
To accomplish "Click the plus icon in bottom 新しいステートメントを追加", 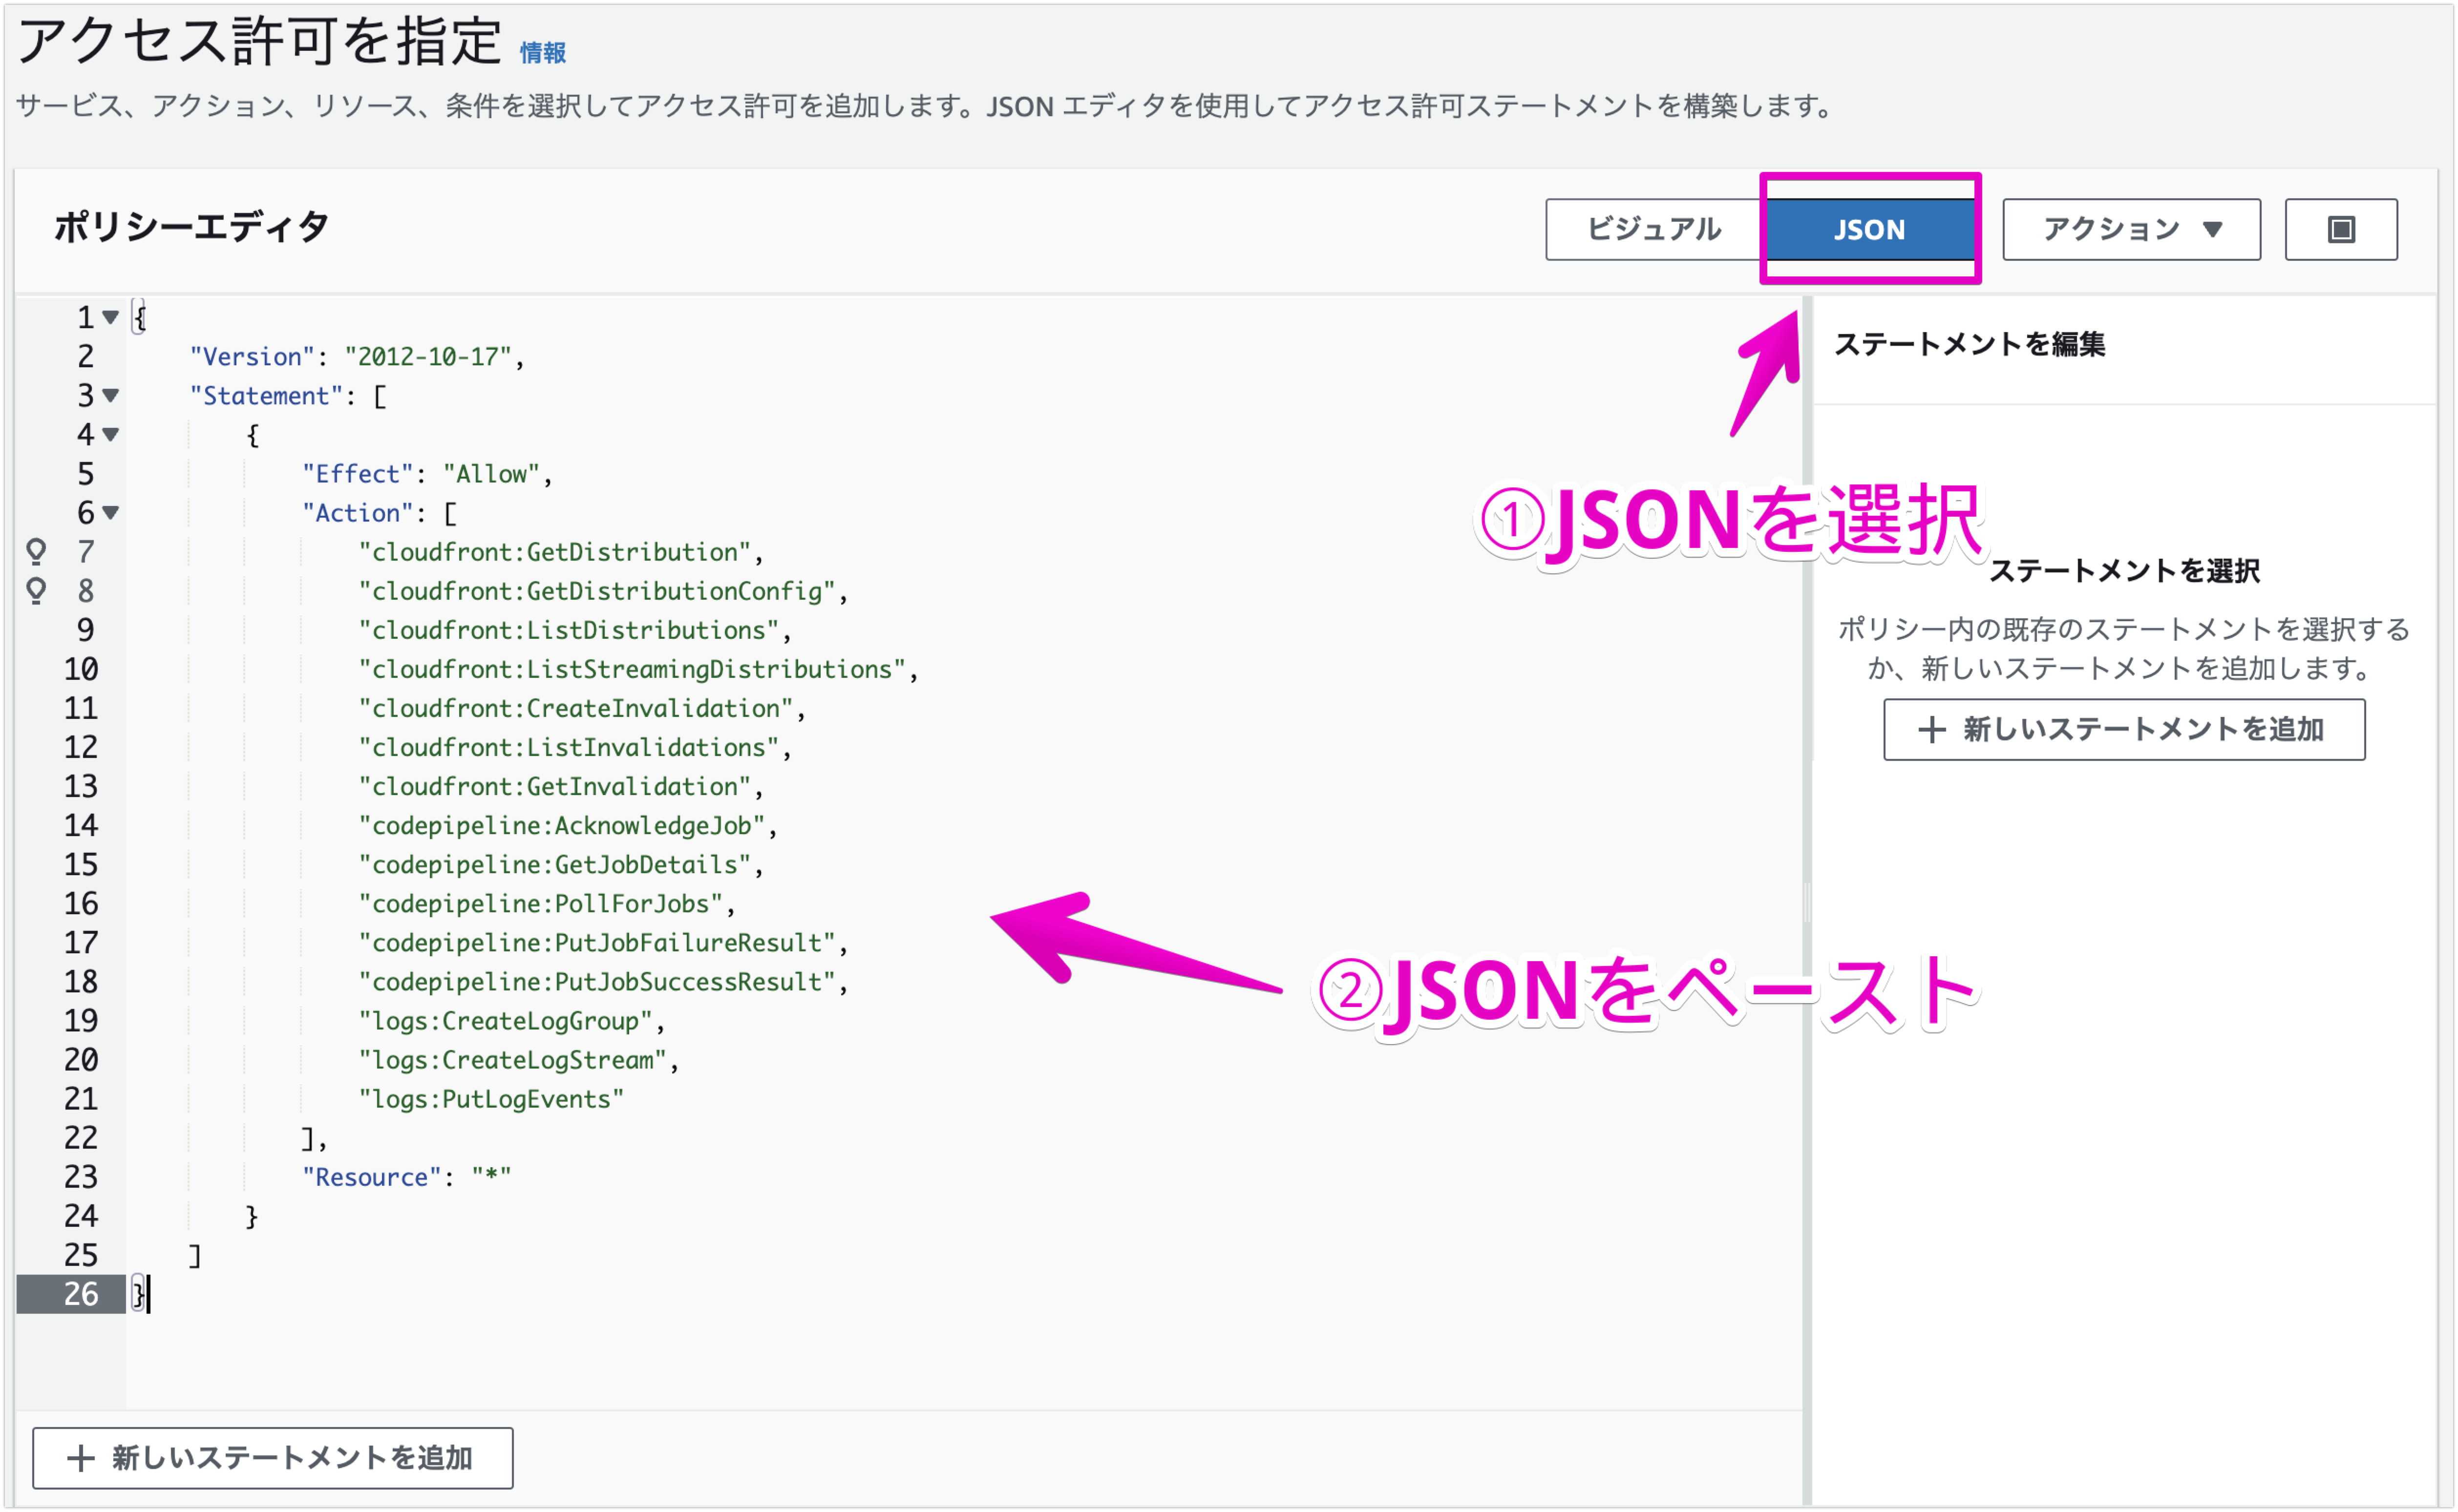I will click(x=81, y=1457).
